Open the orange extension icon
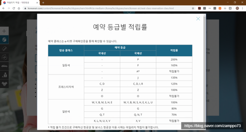The image size is (246, 132). [x=220, y=8]
